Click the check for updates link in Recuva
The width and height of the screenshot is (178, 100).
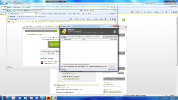click(x=112, y=70)
